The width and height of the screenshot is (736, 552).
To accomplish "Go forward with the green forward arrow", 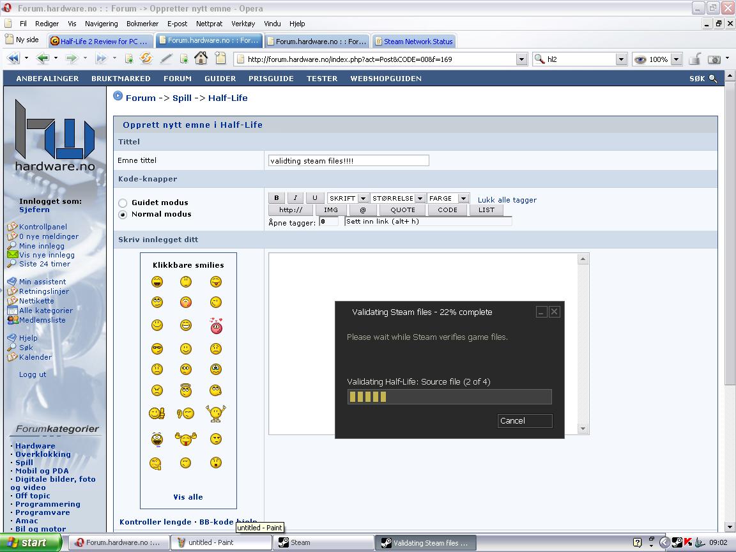I will pyautogui.click(x=72, y=59).
